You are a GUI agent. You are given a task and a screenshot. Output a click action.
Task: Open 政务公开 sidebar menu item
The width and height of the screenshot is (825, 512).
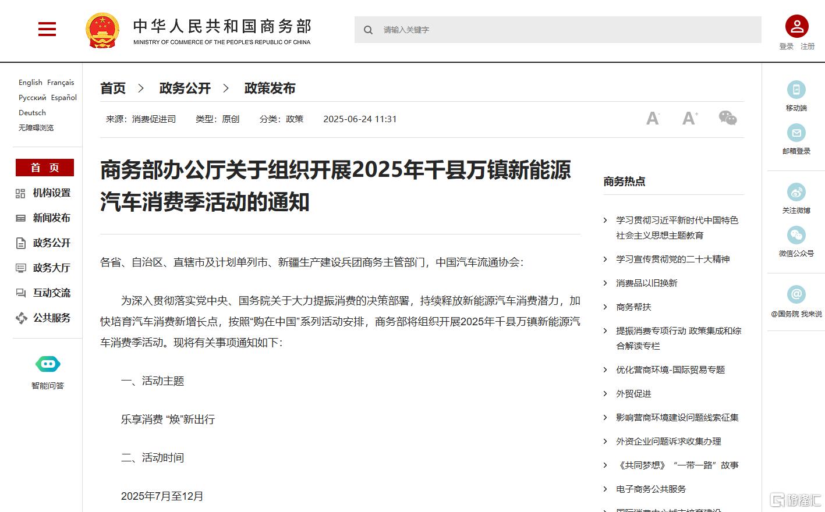(x=52, y=243)
